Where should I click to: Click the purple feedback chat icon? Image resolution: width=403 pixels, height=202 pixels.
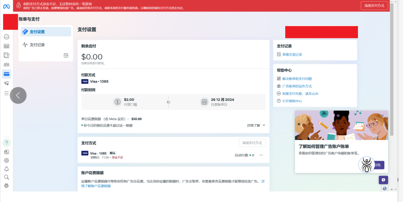point(383,180)
